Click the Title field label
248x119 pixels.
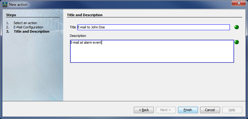73,27
